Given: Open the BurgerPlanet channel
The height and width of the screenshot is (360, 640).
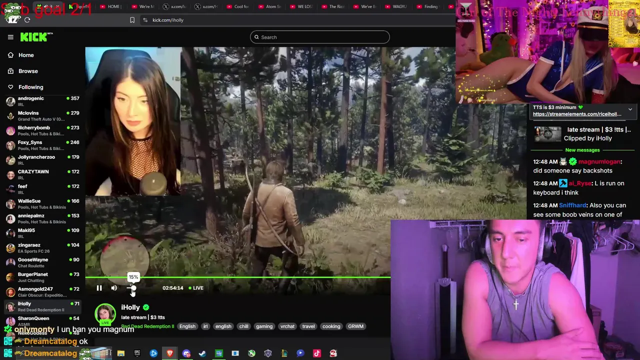Looking at the screenshot, I should pyautogui.click(x=42, y=277).
